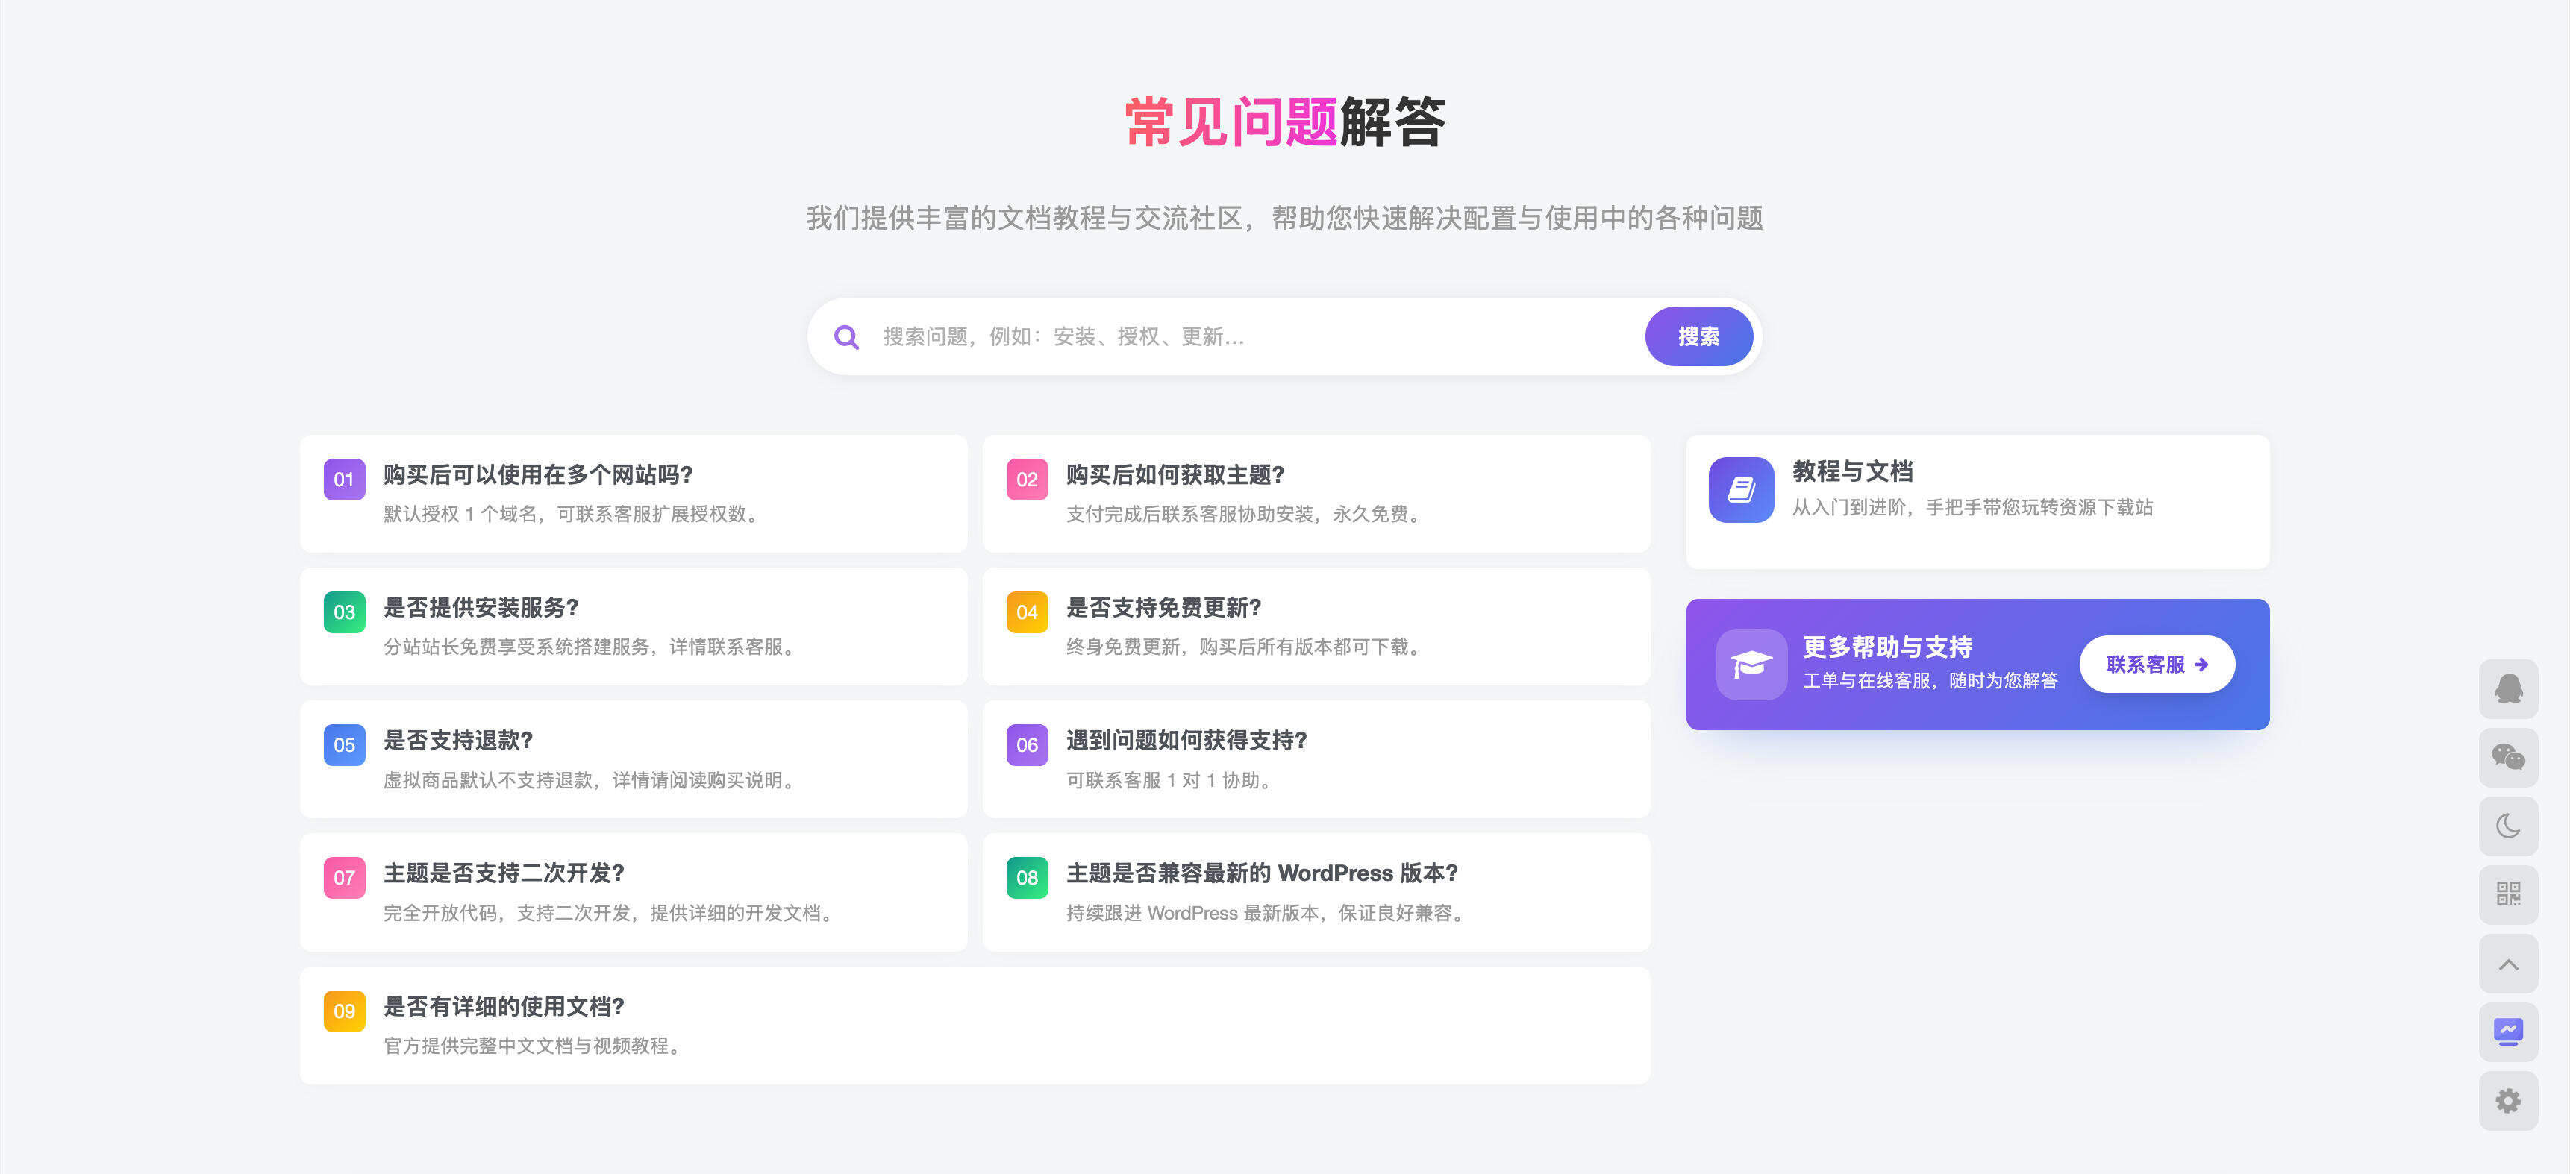Click the 04 number badge
The height and width of the screenshot is (1174, 2570).
click(x=1027, y=612)
